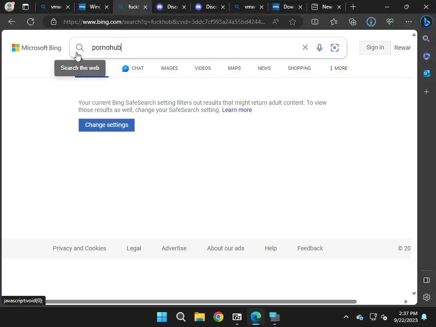This screenshot has width=436, height=327.
Task: Add a sidebar app with plus icon
Action: [426, 92]
